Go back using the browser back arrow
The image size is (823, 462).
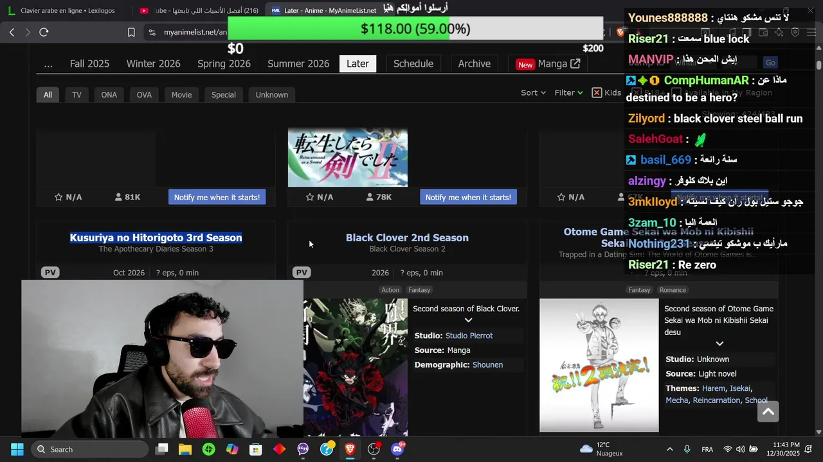pos(12,32)
